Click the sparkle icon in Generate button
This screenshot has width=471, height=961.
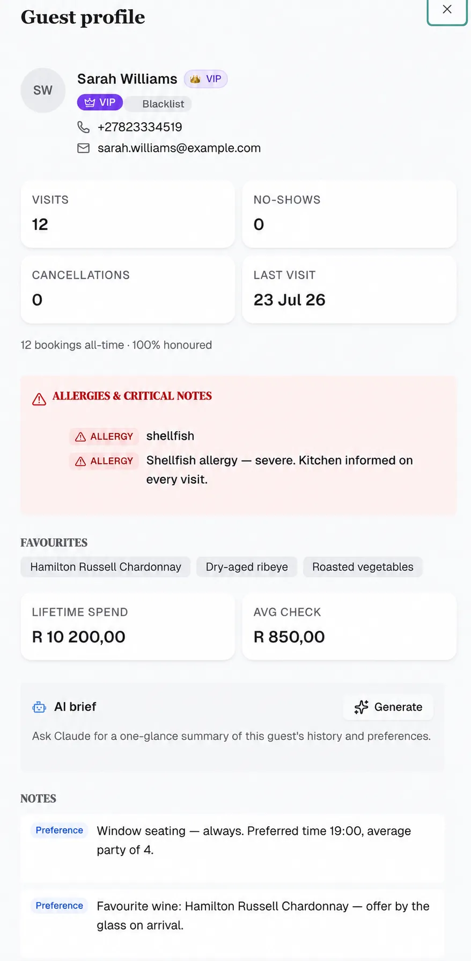[x=362, y=707]
